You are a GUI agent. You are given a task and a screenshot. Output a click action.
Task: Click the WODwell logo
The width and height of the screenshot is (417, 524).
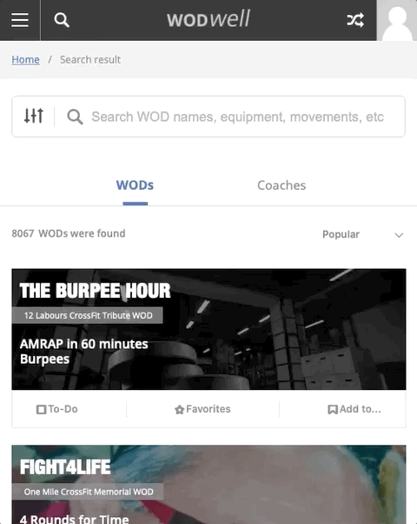208,19
